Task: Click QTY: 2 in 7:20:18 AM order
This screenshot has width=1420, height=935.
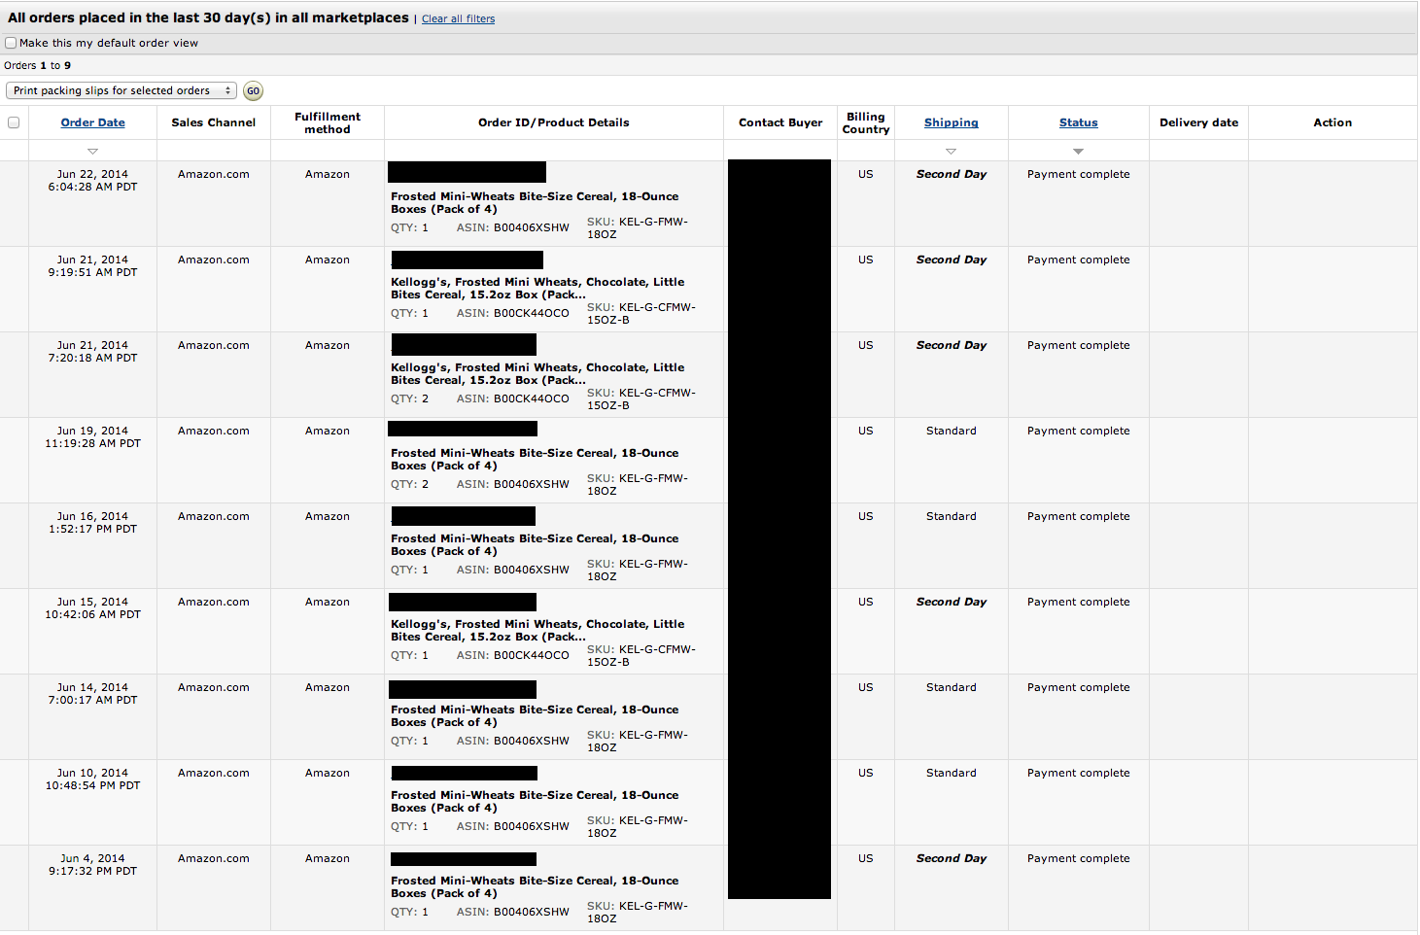Action: click(x=409, y=398)
